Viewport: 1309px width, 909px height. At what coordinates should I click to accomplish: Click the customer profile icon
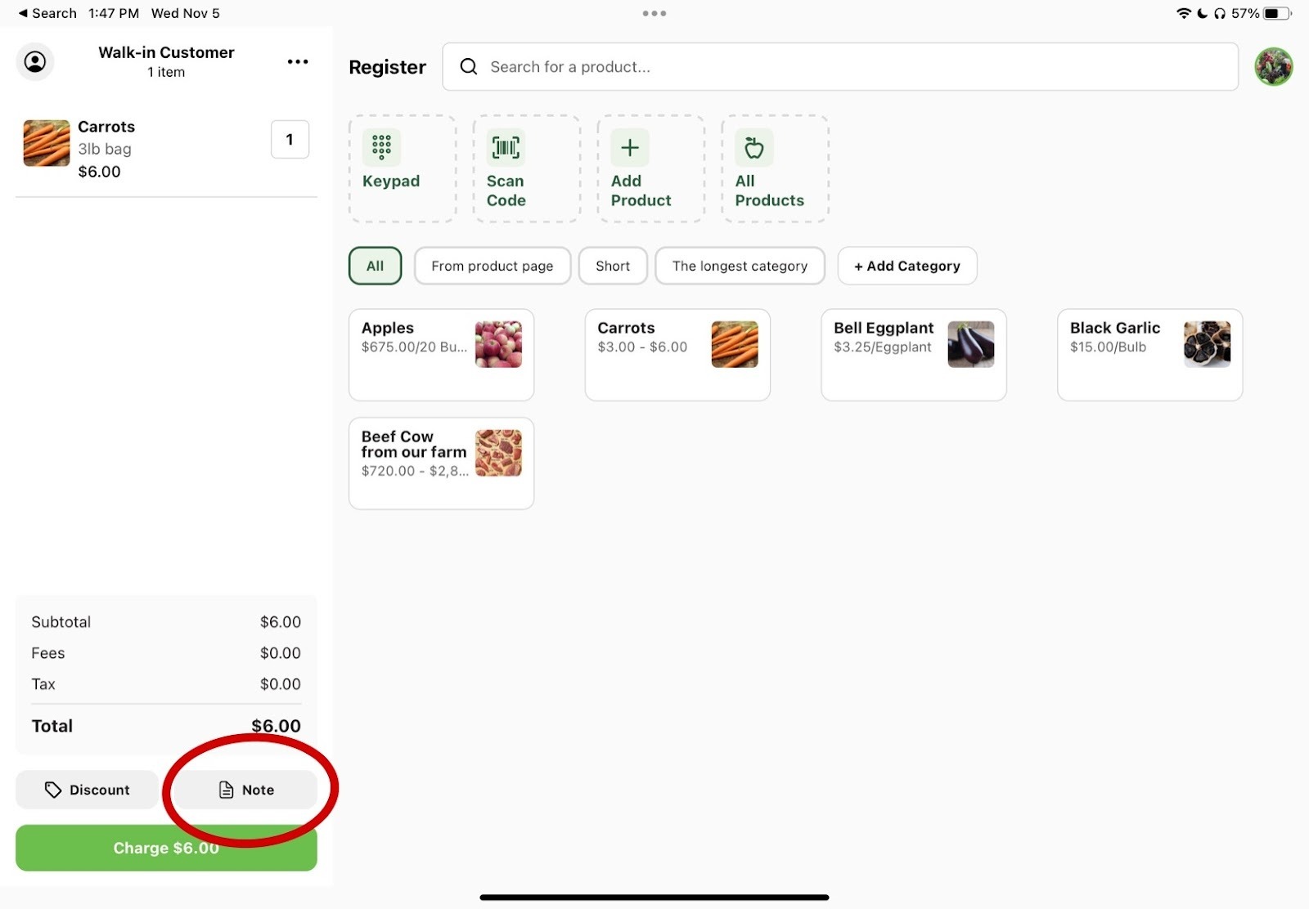(x=35, y=62)
